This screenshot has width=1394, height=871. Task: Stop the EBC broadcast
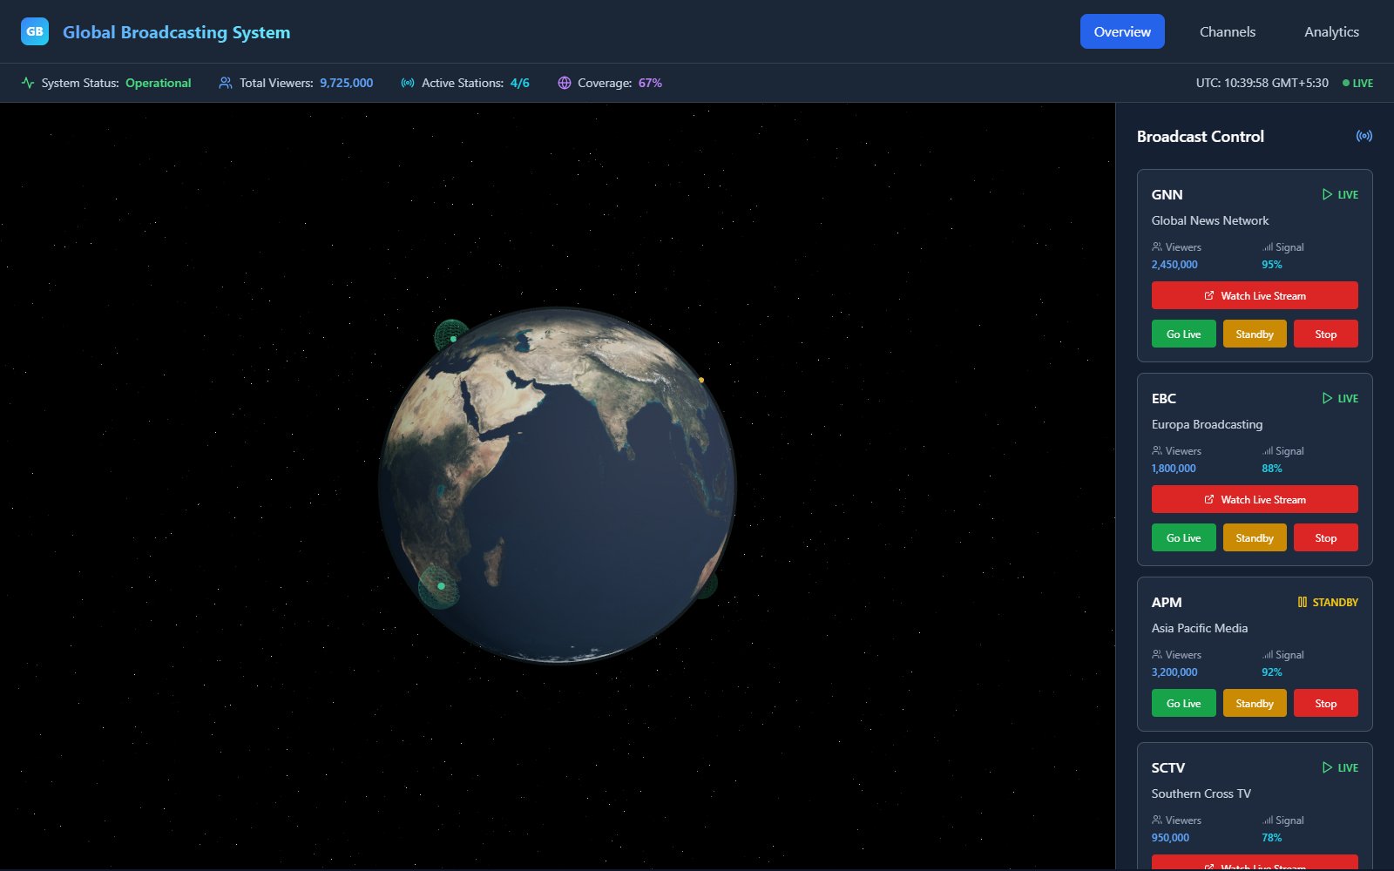tap(1326, 537)
